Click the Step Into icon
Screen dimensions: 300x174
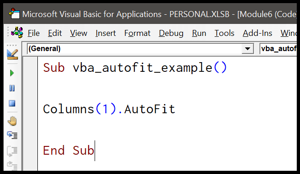(12, 135)
